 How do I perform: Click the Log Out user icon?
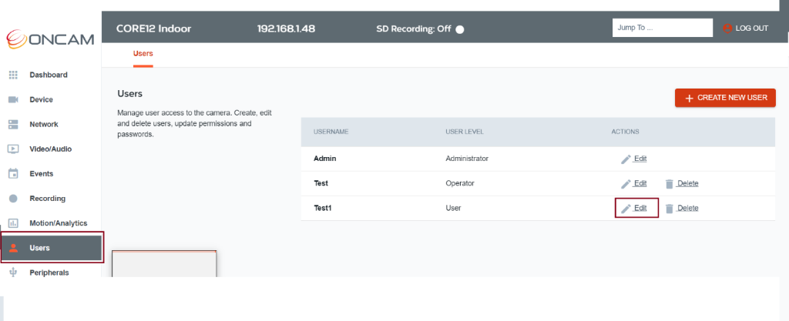727,28
